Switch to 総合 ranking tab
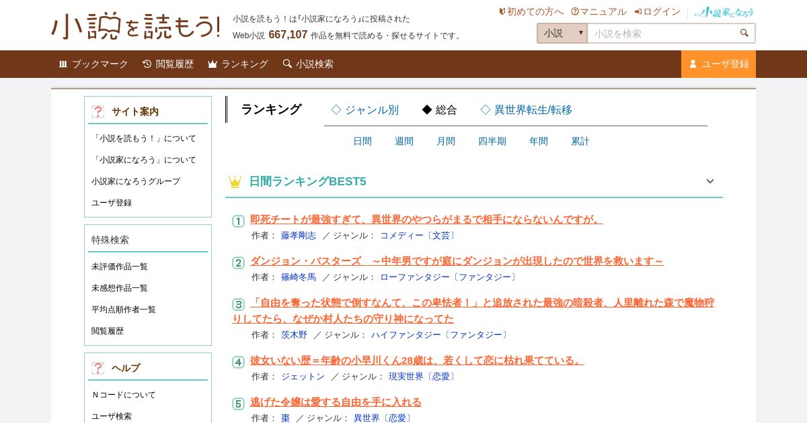807x423 pixels. coord(439,110)
